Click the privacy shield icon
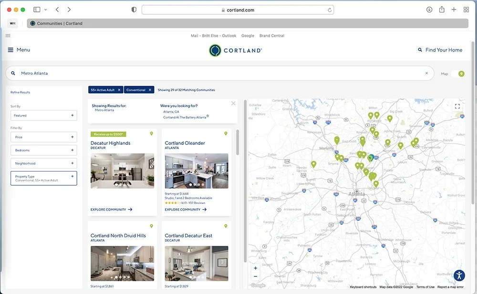 [134, 10]
